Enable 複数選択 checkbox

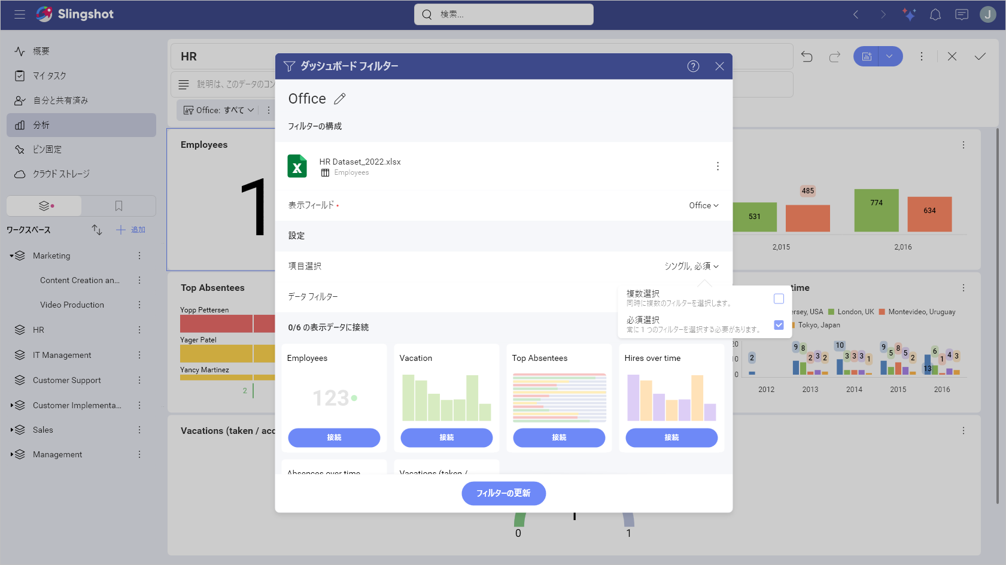point(779,299)
